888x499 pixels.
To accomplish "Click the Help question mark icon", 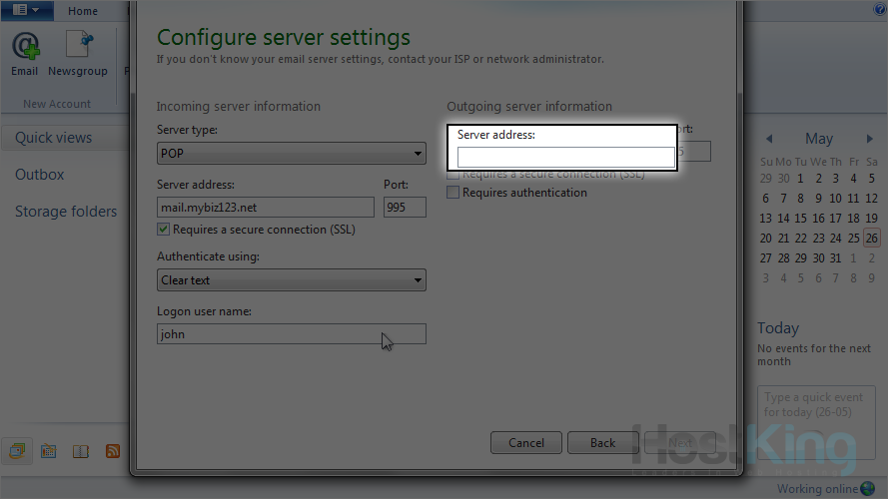I will [880, 10].
